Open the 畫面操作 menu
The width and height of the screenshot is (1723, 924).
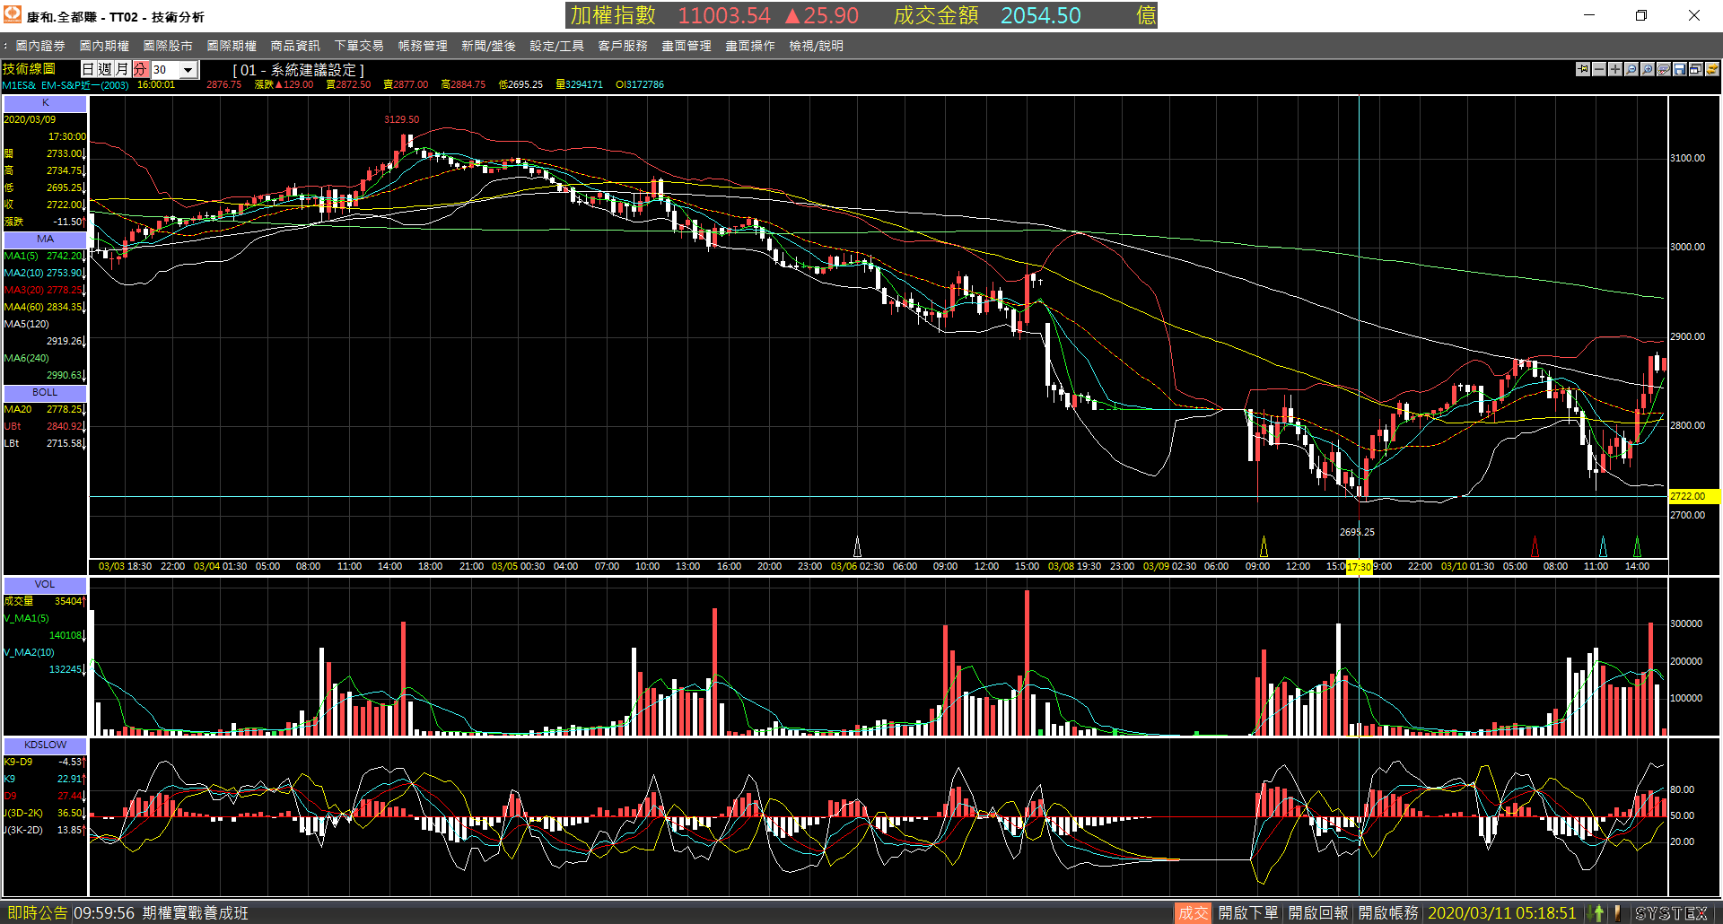(x=750, y=46)
